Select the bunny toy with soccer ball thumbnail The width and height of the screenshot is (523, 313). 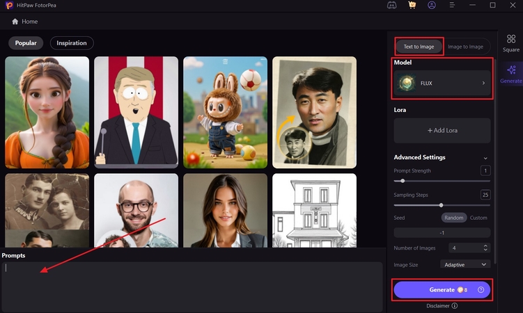(x=225, y=112)
